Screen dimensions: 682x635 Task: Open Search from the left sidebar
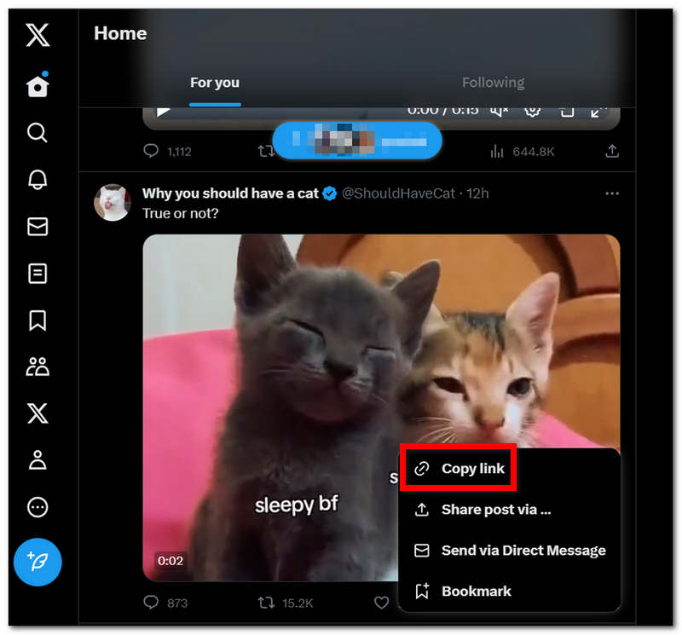[x=38, y=133]
